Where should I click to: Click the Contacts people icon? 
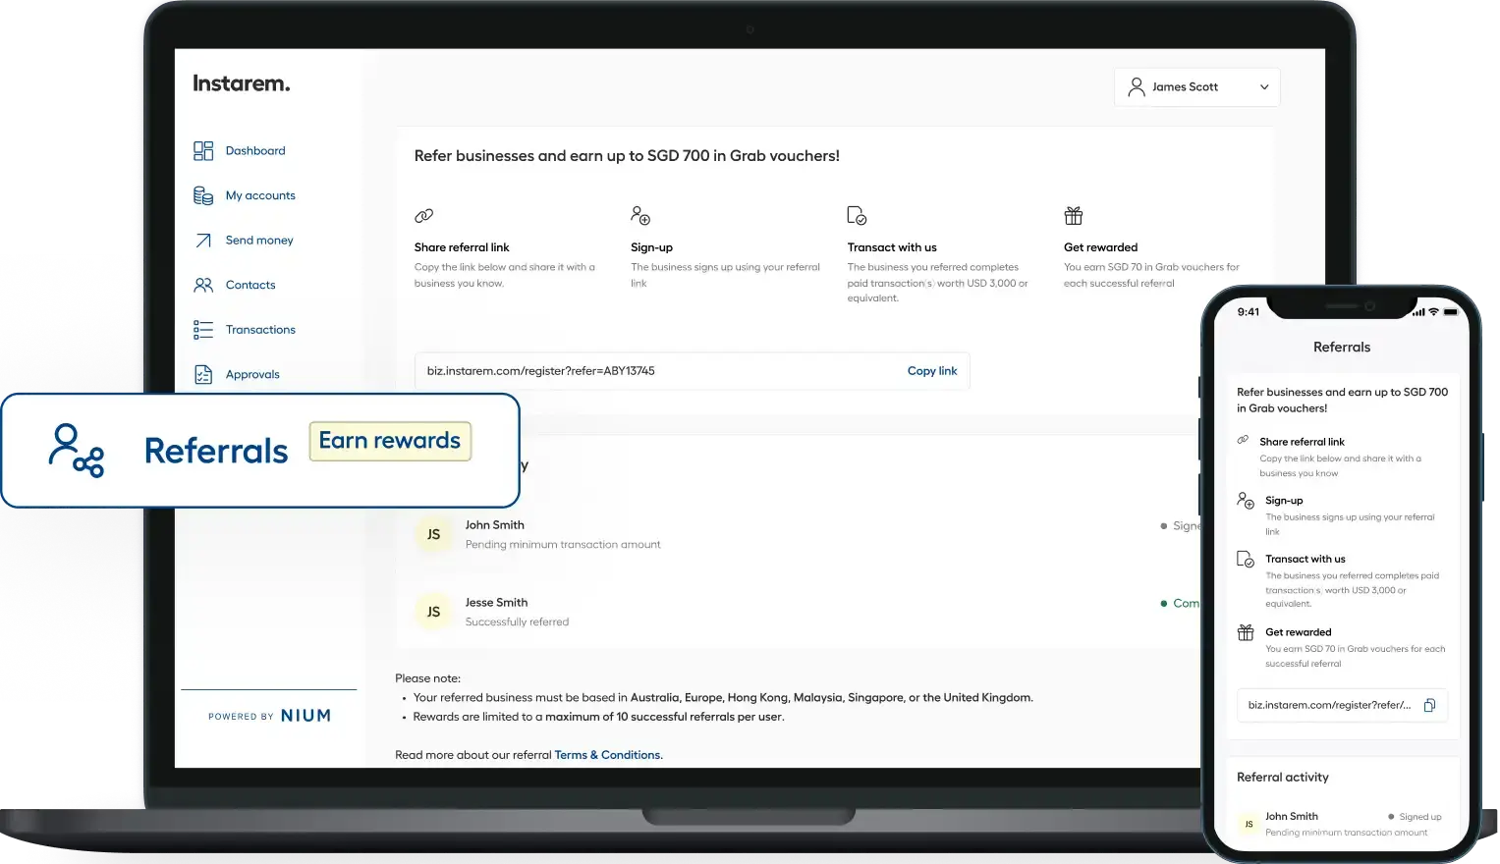click(x=203, y=285)
